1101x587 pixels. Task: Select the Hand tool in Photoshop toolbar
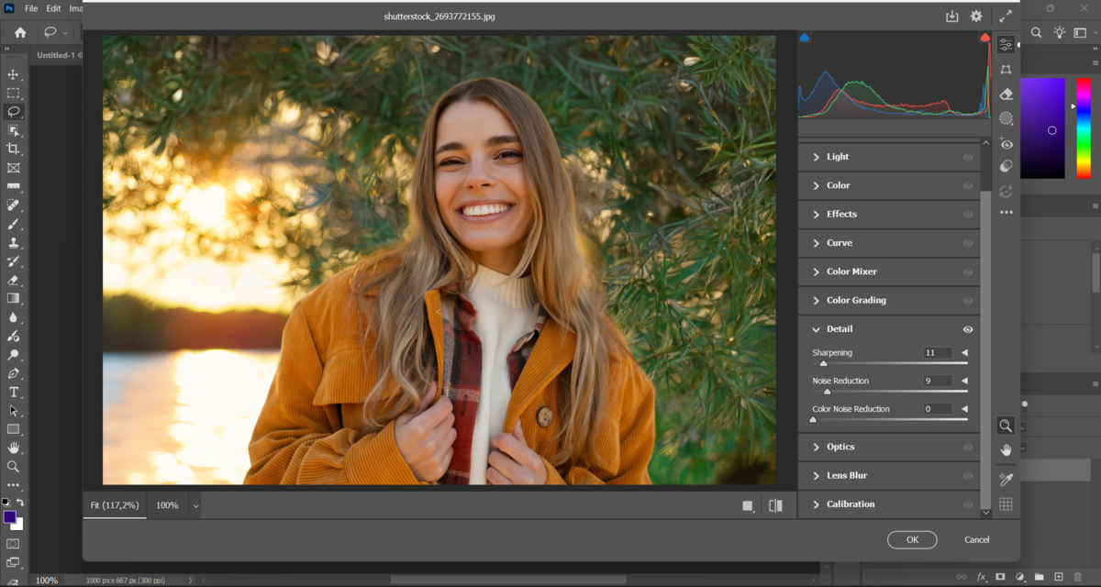pyautogui.click(x=13, y=448)
